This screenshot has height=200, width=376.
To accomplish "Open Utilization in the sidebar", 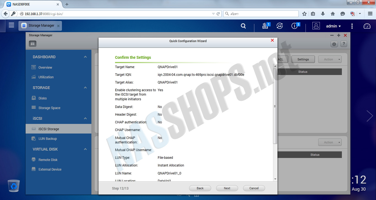I will tap(58, 77).
